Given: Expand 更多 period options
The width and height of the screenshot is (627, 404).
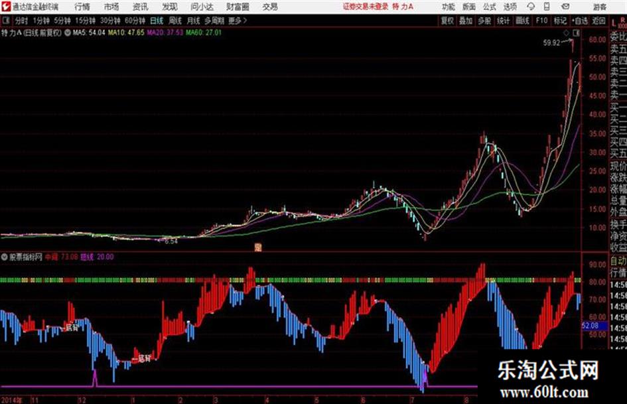Looking at the screenshot, I should click(x=238, y=21).
